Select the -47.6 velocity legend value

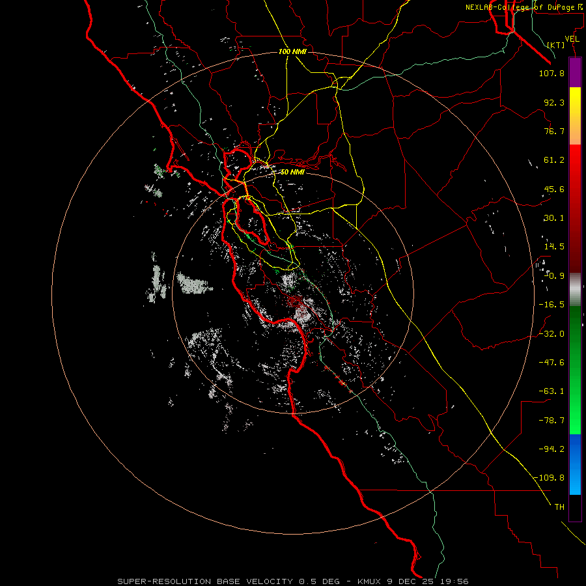[551, 363]
